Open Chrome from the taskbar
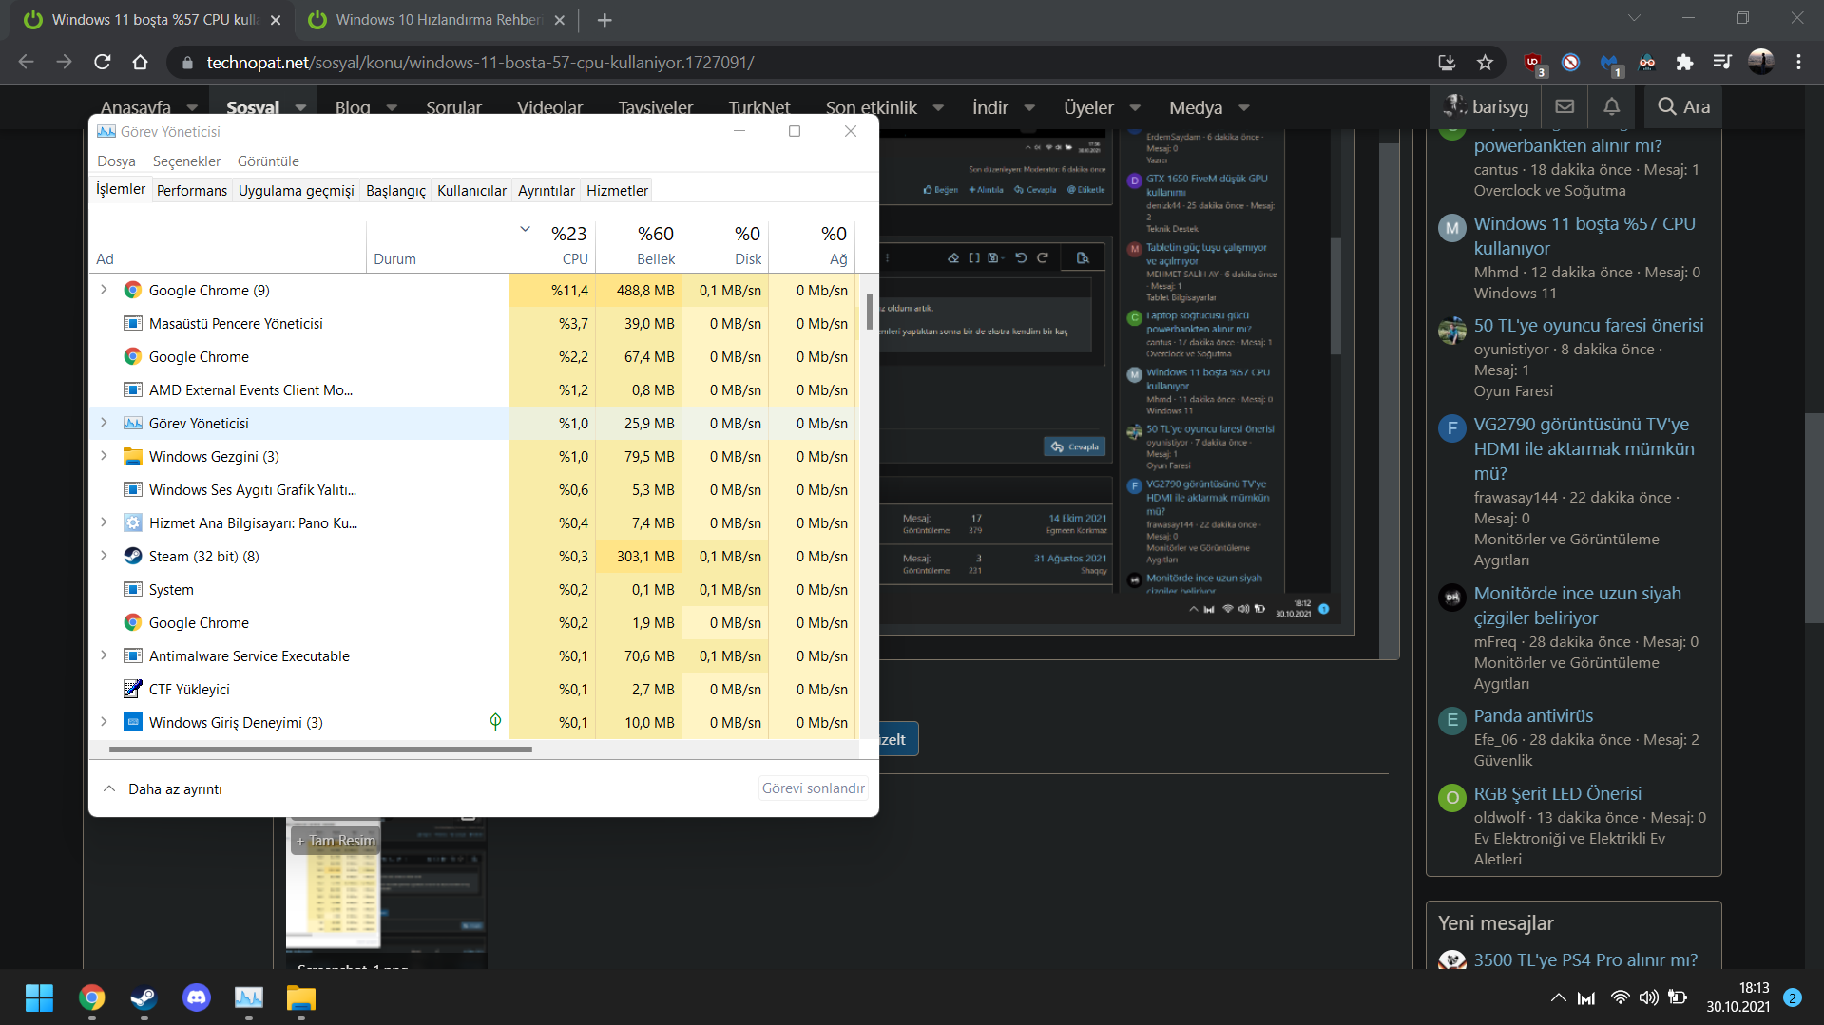Viewport: 1824px width, 1025px height. pyautogui.click(x=92, y=997)
